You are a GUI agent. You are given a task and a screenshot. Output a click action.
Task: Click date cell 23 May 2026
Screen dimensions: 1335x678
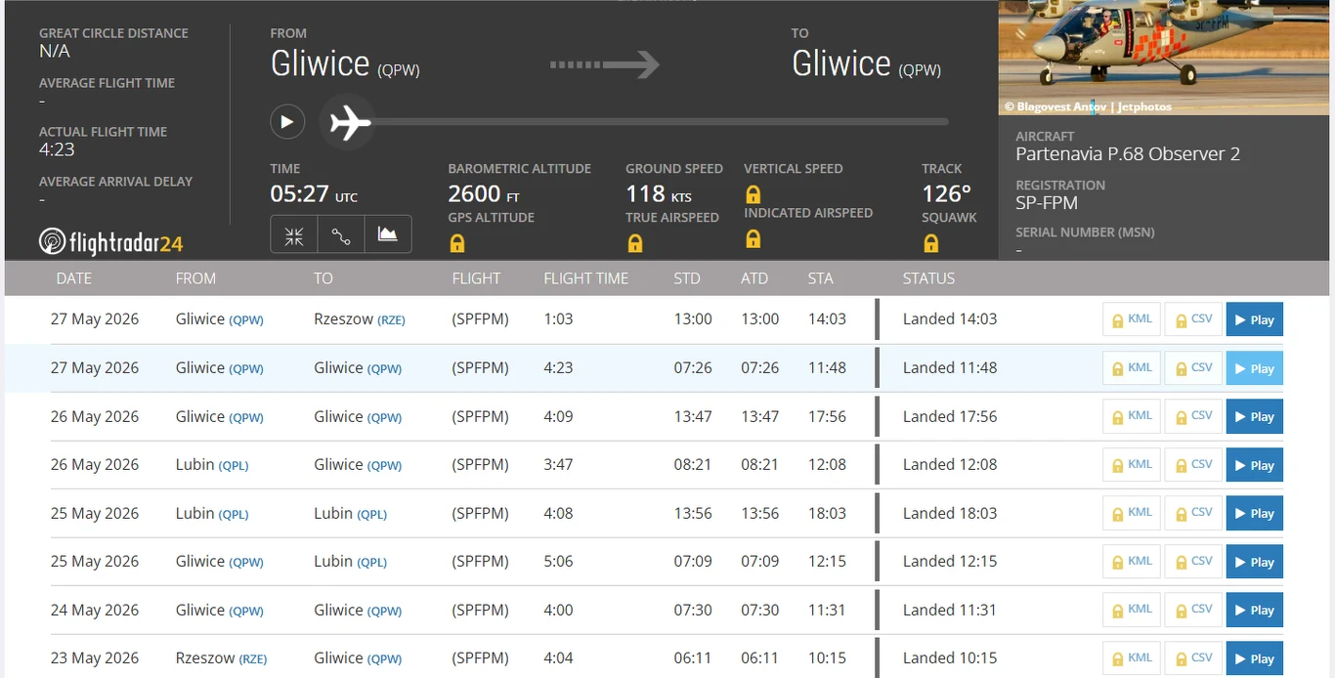(95, 658)
